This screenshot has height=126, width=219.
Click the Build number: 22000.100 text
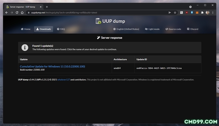(32, 70)
